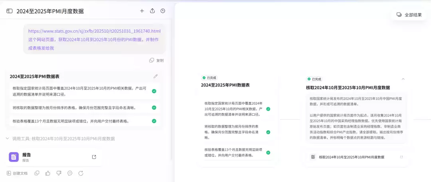The width and height of the screenshot is (431, 182).
Task: Click green check of third left-panel task step
Action: [x=154, y=121]
